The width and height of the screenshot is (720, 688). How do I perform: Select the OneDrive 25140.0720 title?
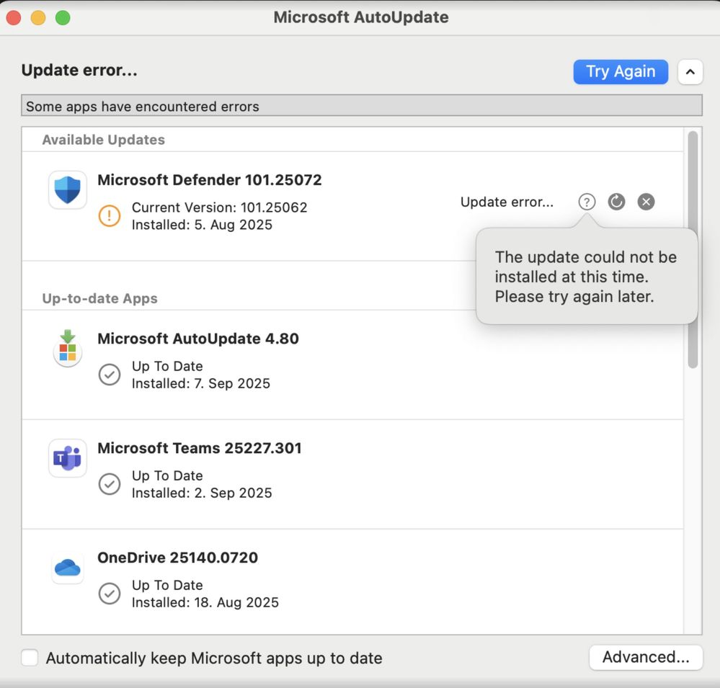[178, 558]
